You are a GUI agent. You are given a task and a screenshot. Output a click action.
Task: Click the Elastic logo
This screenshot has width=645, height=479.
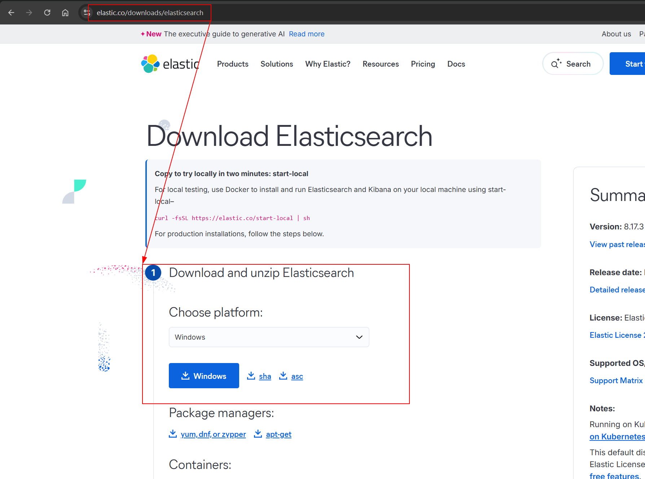170,64
